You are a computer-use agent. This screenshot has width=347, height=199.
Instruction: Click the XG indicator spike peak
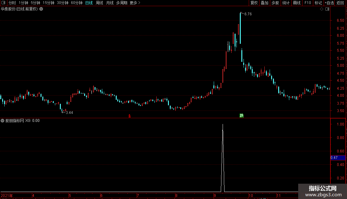[x=223, y=125]
